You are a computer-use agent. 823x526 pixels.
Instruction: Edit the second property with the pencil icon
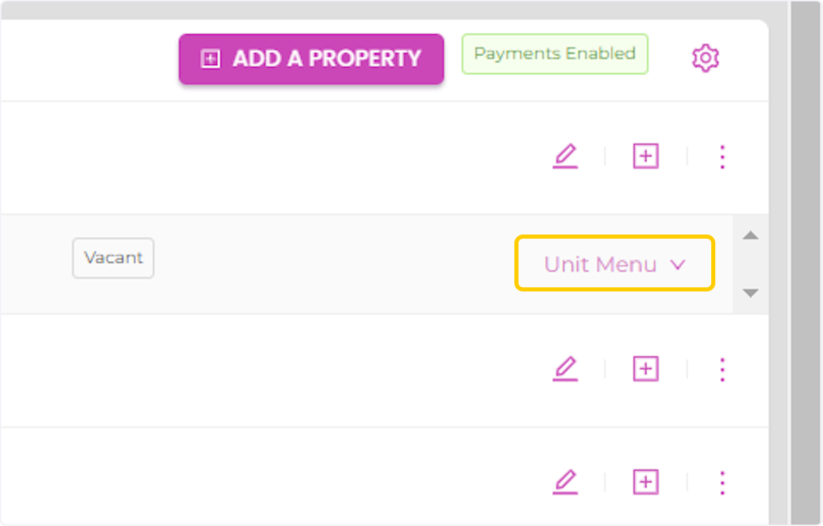(565, 369)
